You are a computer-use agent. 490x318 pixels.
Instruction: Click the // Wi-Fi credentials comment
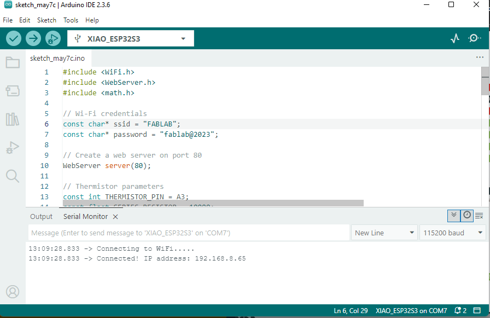point(104,113)
